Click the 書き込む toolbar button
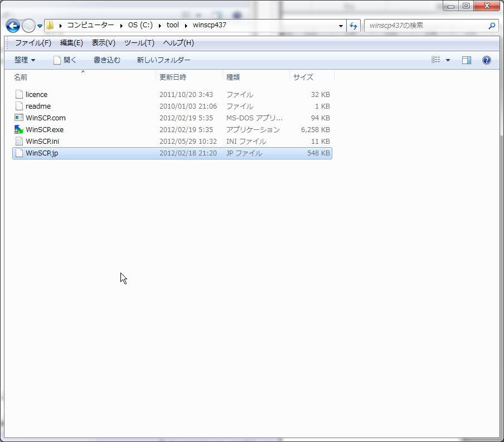This screenshot has height=442, width=504. [x=106, y=60]
